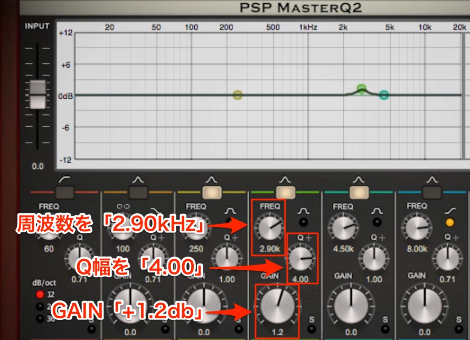Click the Q+ label in the teal 4.50k band
470x340 pixels.
(x=378, y=238)
